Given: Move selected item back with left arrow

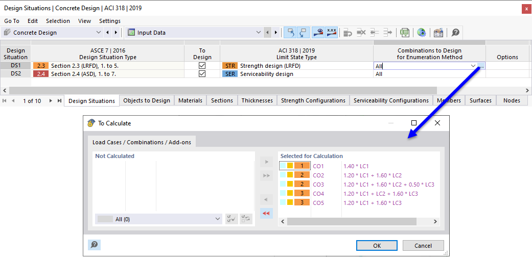Looking at the screenshot, I should (266, 199).
